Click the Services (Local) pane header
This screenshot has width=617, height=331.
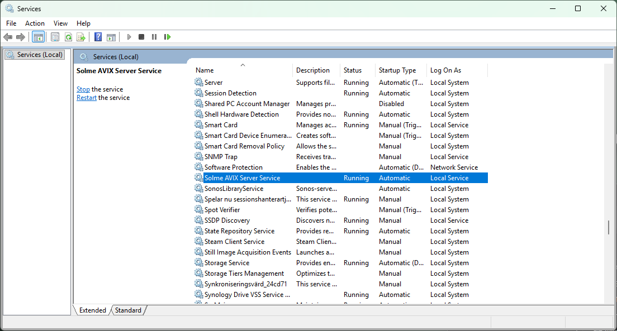(116, 56)
